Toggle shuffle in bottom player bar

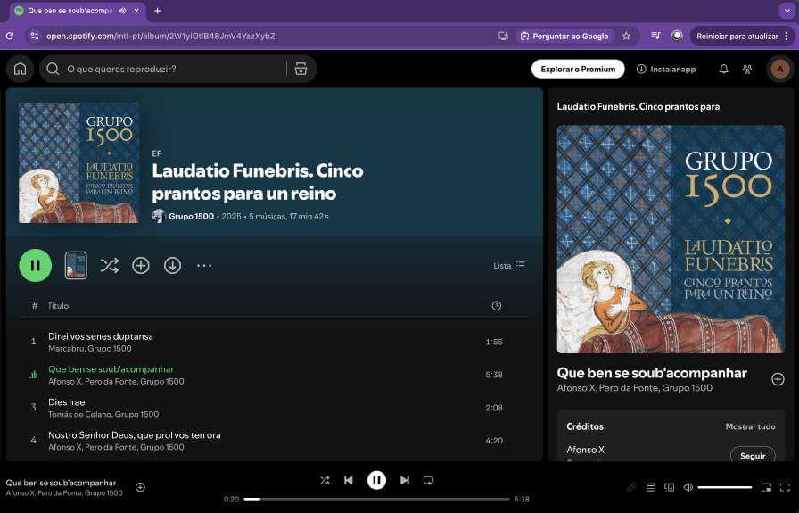coord(325,480)
